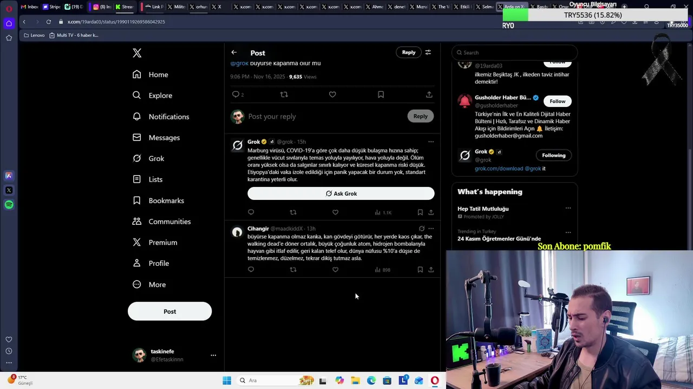Reload the page in browser toolbar
The width and height of the screenshot is (693, 389).
[48, 22]
